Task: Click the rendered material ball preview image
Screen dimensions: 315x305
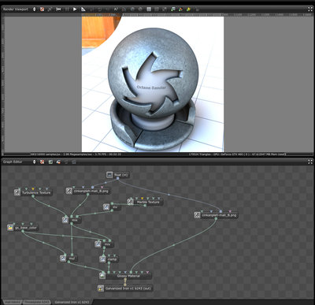Action: tap(153, 84)
